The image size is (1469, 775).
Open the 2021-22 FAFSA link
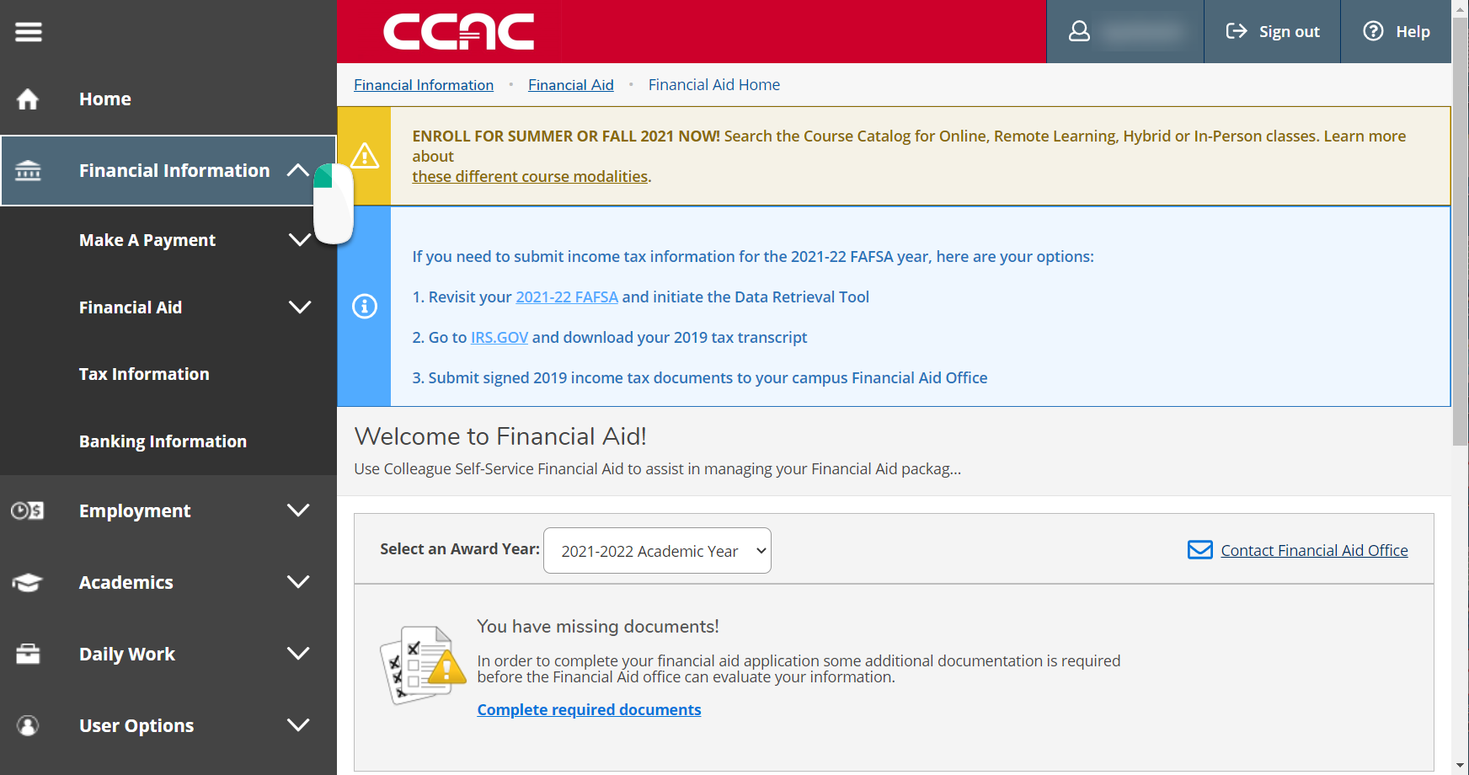[x=566, y=297]
